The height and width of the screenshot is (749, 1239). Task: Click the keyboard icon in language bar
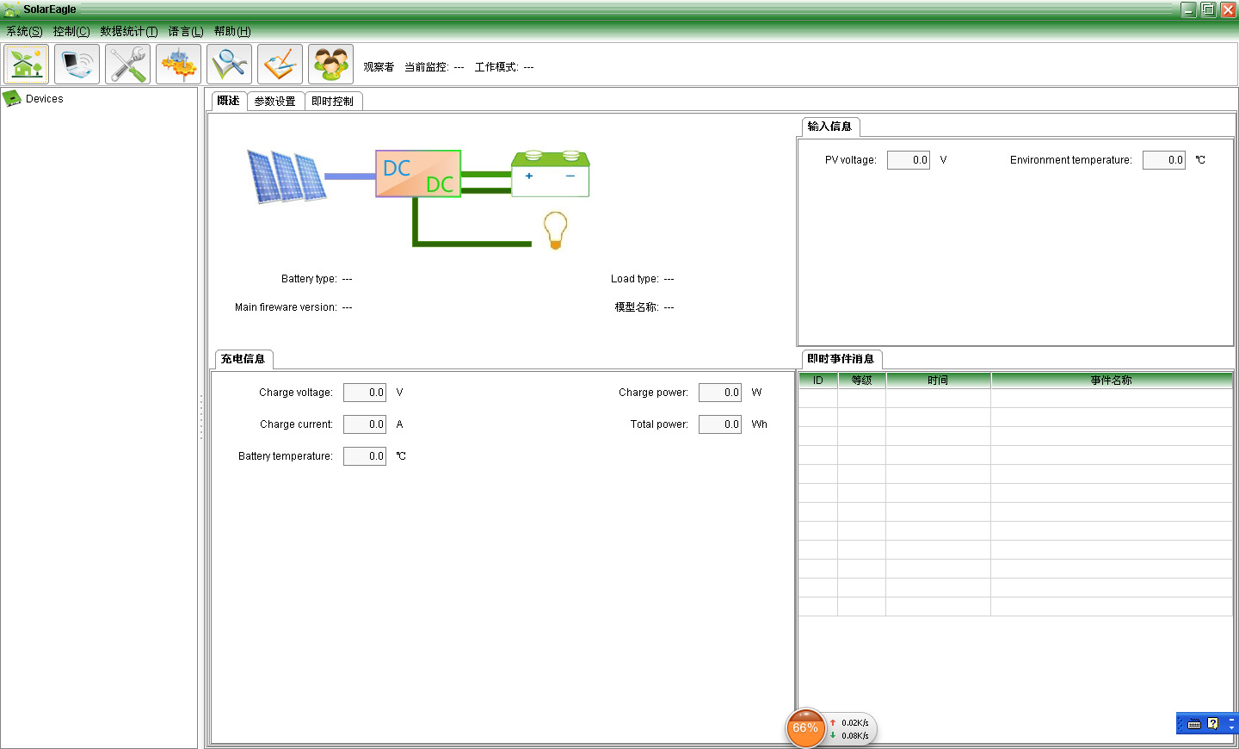pyautogui.click(x=1194, y=724)
